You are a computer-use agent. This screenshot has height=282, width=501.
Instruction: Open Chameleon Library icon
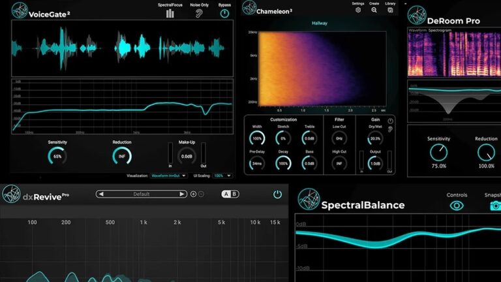point(390,10)
